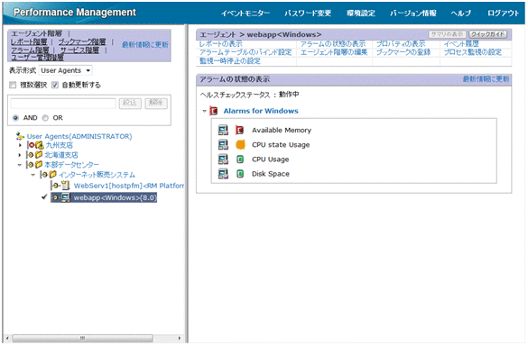
Task: Open the 監視一時停止の設定 link
Action: [x=230, y=61]
